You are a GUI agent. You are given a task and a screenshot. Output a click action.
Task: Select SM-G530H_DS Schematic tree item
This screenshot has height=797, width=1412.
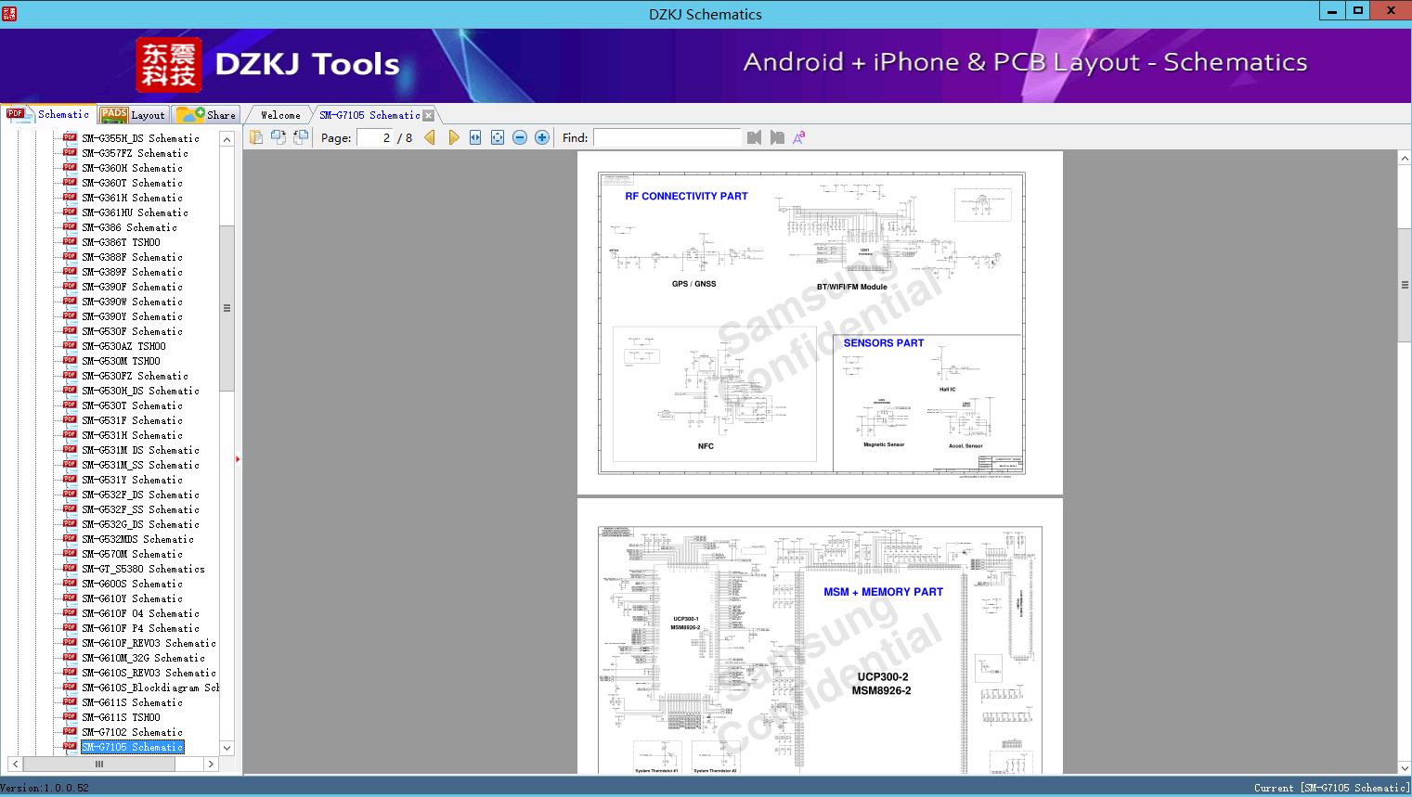click(x=140, y=391)
